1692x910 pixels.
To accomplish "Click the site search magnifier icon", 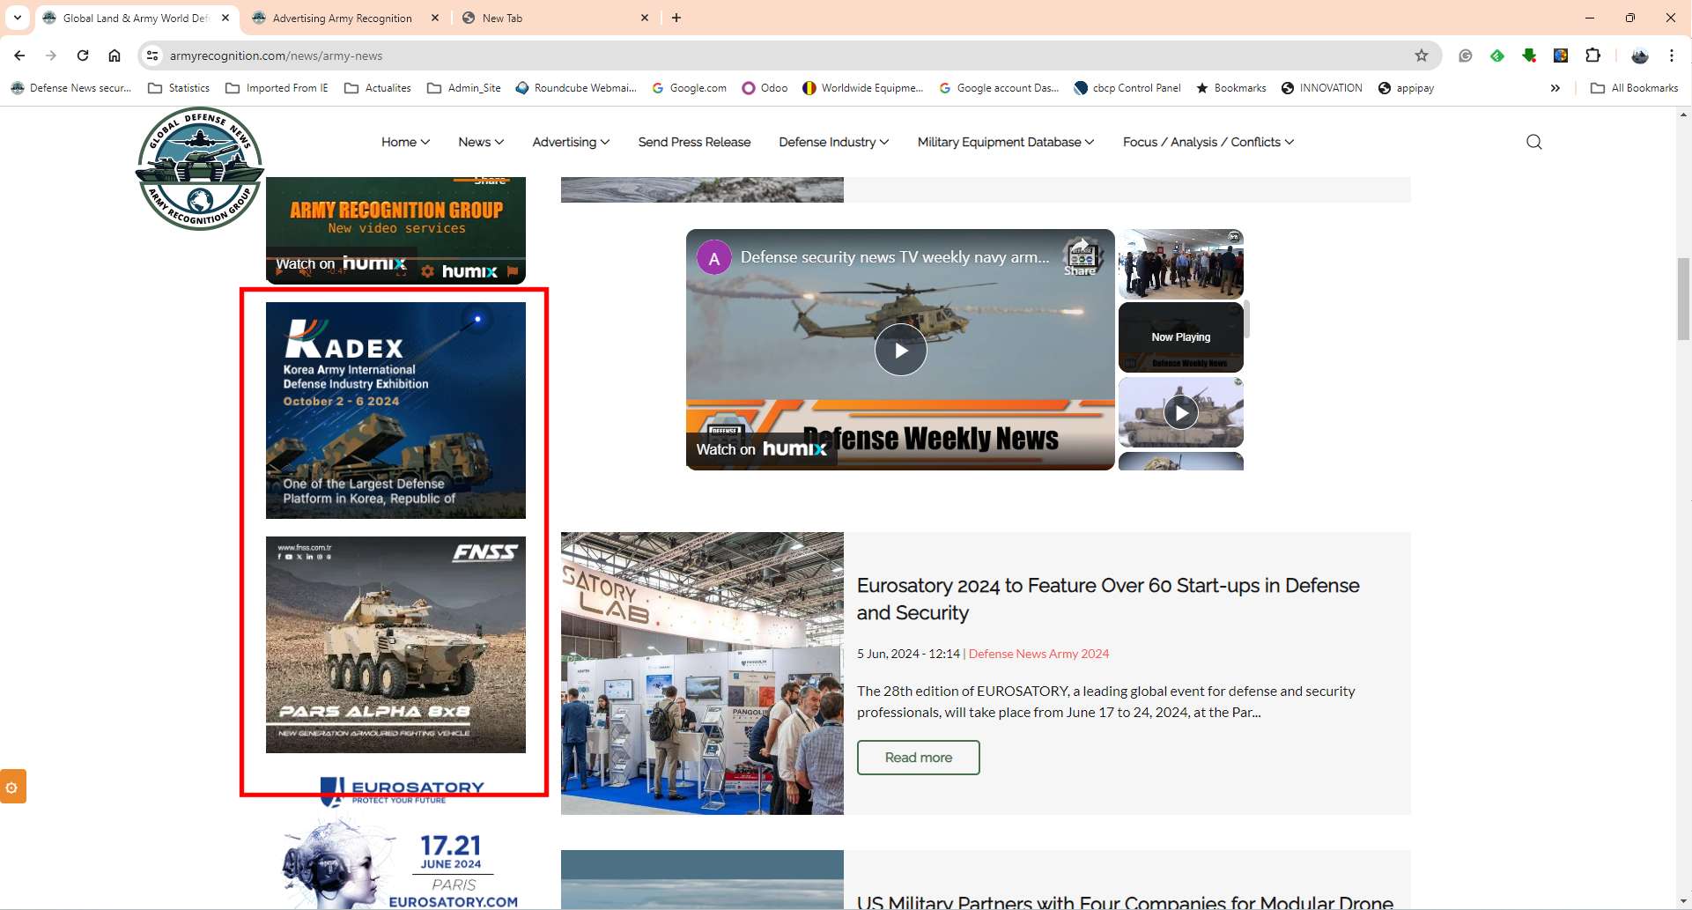I will (x=1533, y=142).
